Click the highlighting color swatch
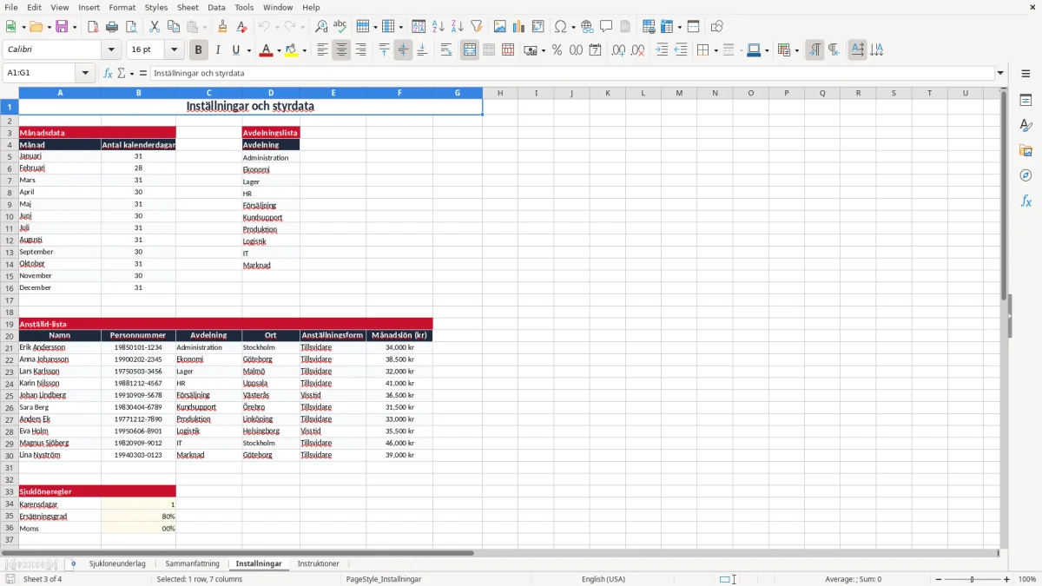The width and height of the screenshot is (1042, 586). (x=291, y=50)
